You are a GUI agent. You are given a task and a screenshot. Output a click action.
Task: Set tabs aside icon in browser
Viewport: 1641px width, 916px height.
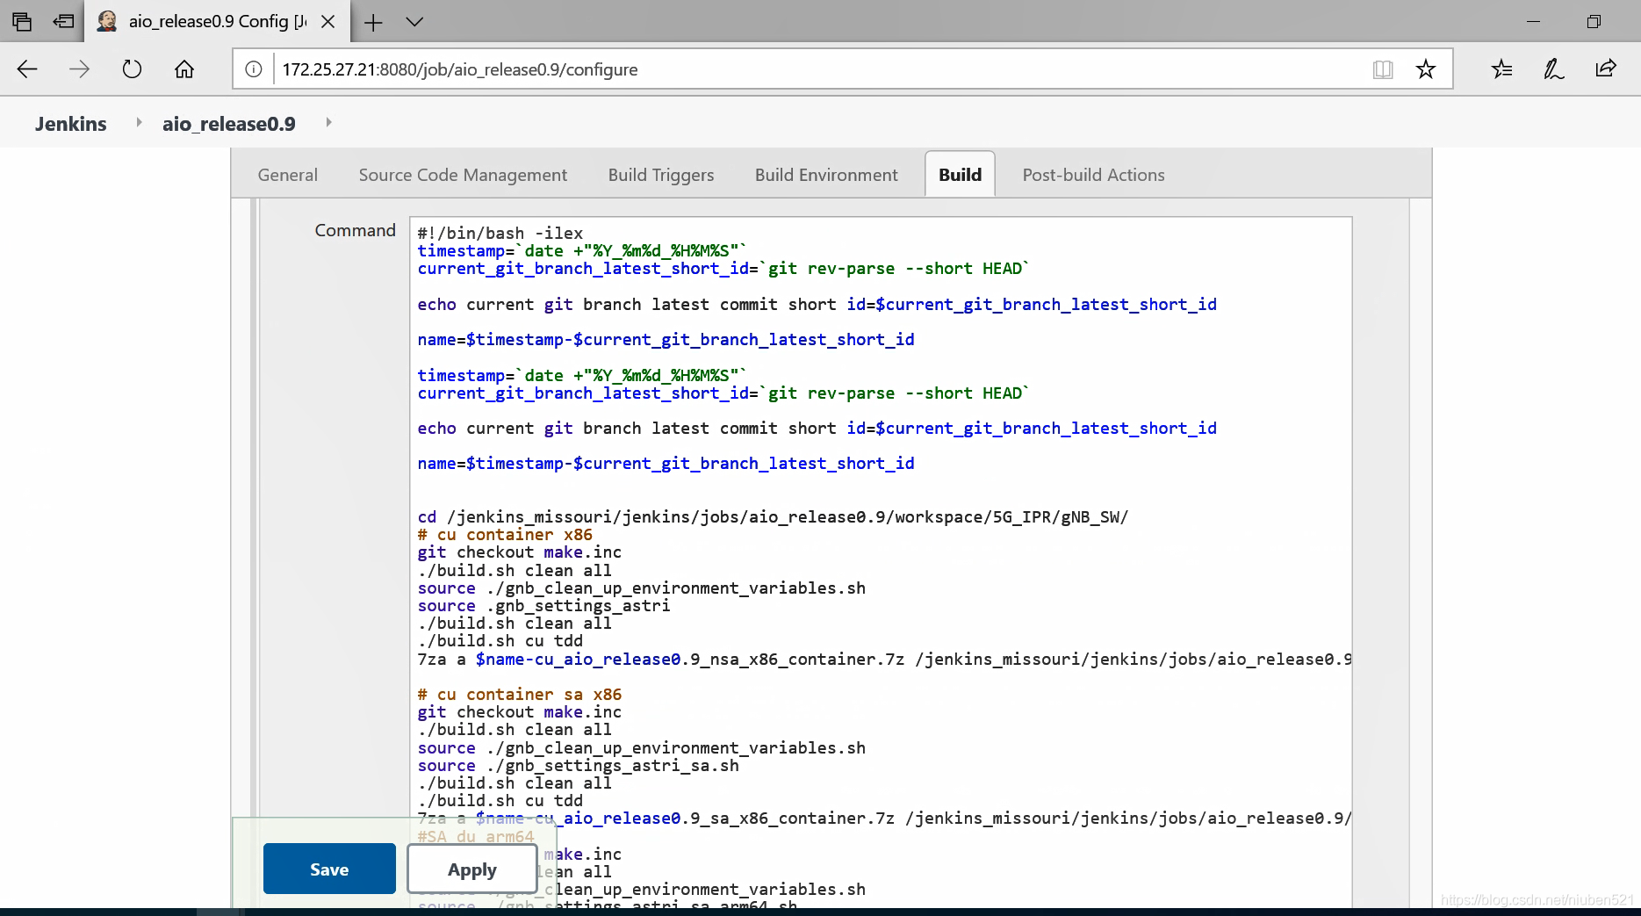[x=63, y=22]
